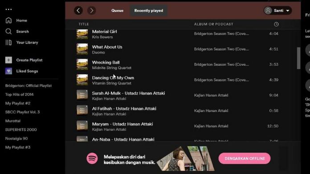Viewport: 310px width, 174px height.
Task: Select the What About Us track title
Action: [107, 47]
